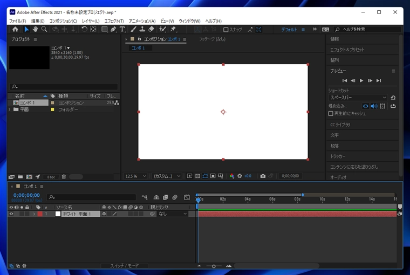The image size is (410, 275).
Task: Create a new composition icon in Project panel
Action: click(29, 177)
